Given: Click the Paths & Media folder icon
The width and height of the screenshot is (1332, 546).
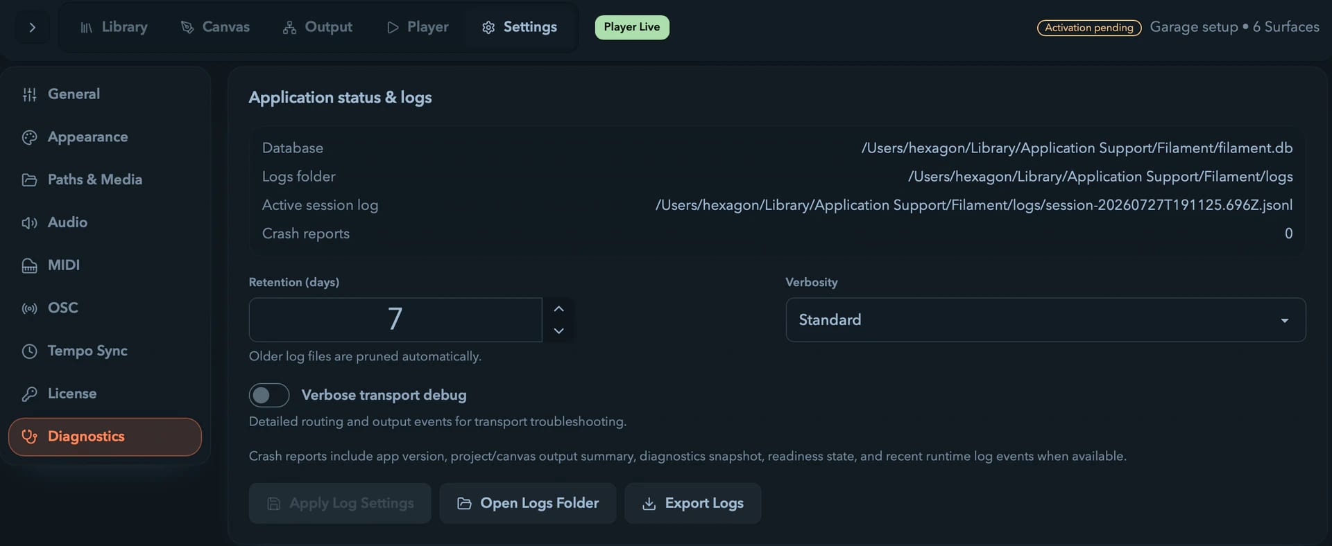Looking at the screenshot, I should pos(29,180).
